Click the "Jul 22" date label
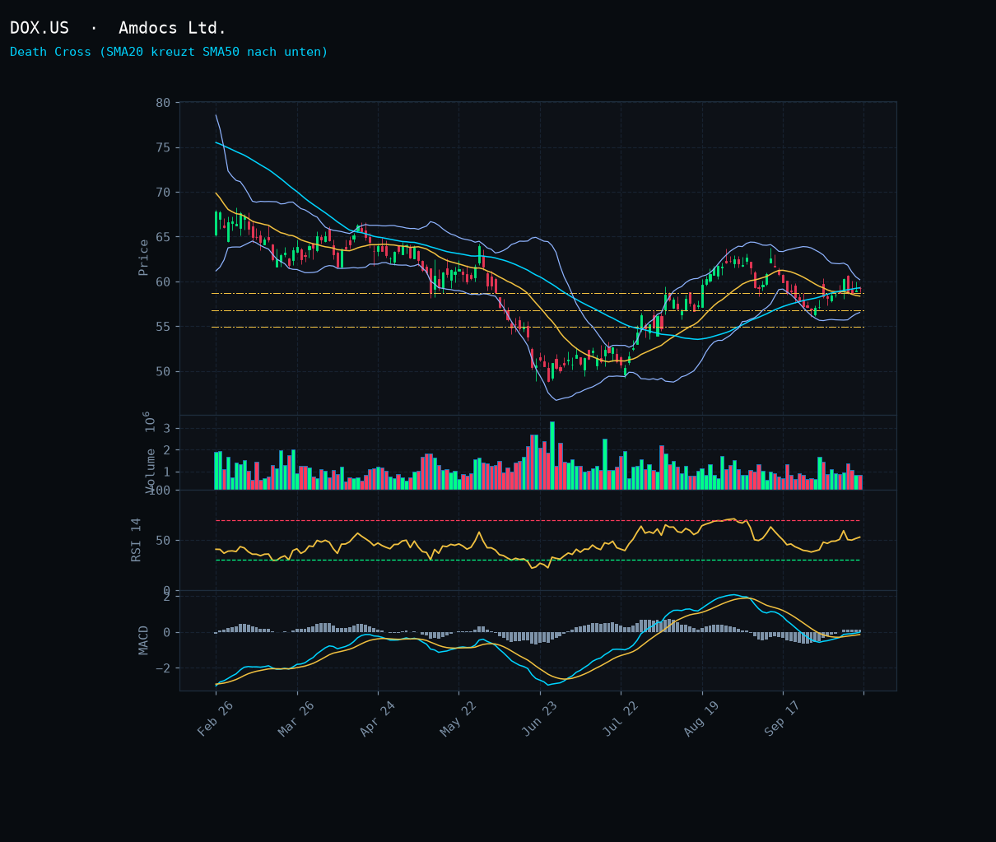996x842 pixels. (620, 718)
